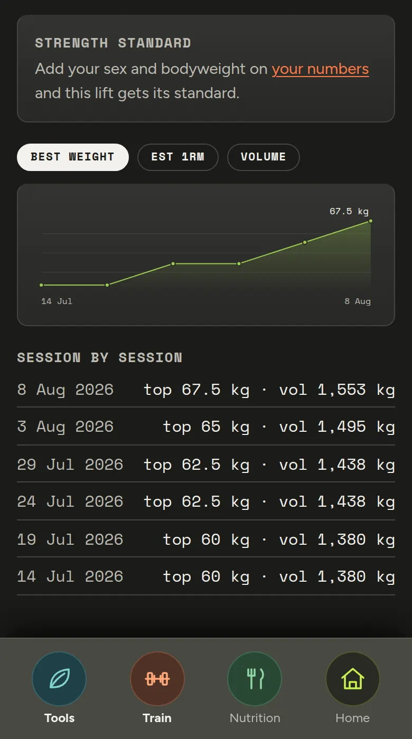Follow the 'your numbers' link
Image resolution: width=412 pixels, height=739 pixels.
320,69
